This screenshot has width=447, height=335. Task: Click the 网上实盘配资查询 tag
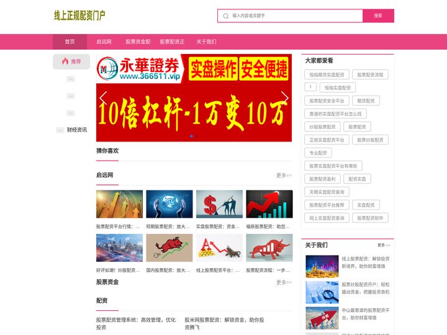tap(327, 218)
